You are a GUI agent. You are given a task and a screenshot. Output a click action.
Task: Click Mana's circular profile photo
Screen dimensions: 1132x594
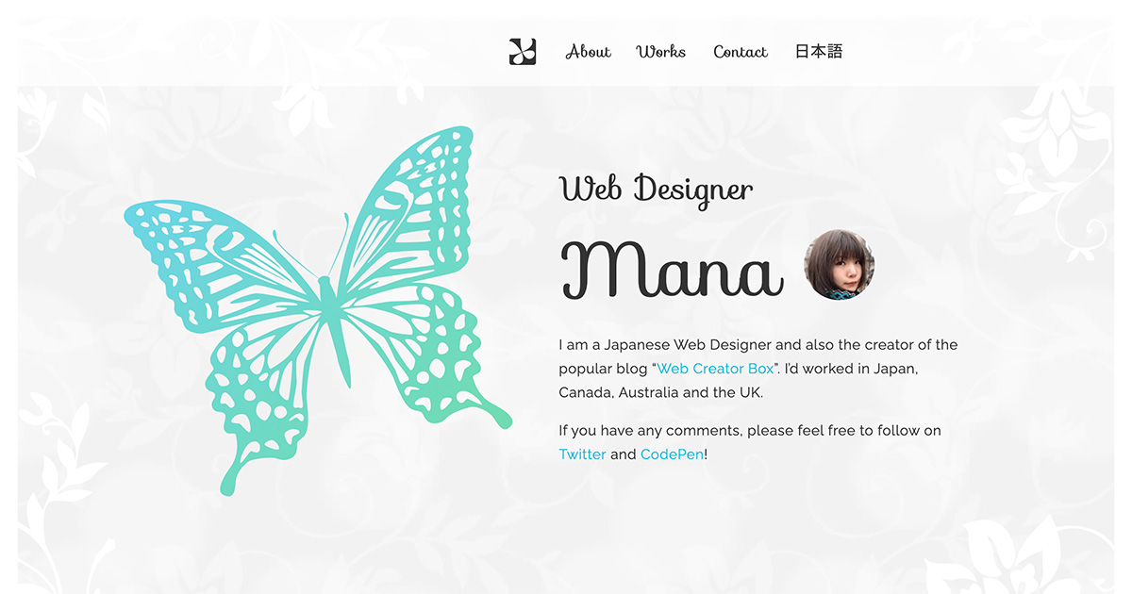[x=839, y=265]
